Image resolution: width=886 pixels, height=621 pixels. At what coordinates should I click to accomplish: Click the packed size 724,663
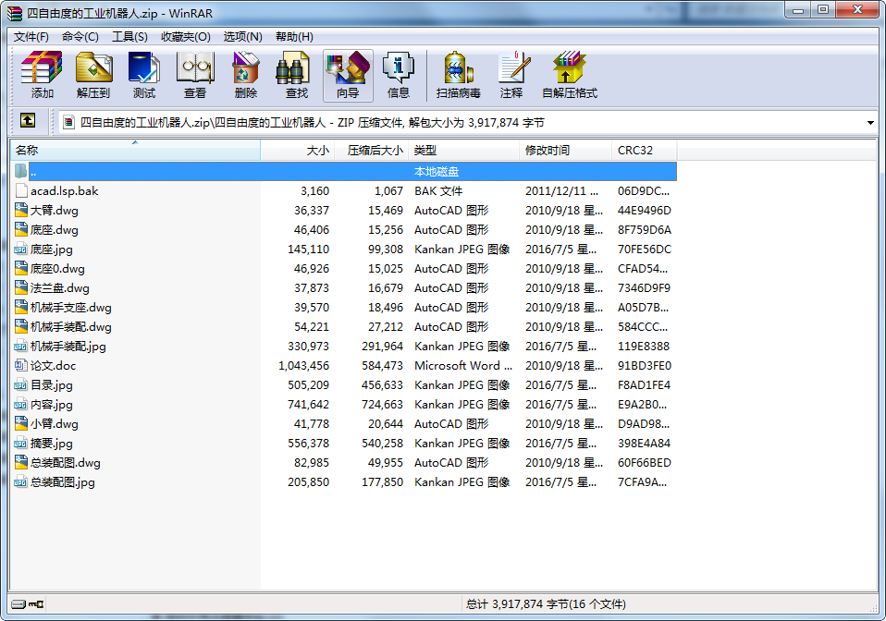click(382, 405)
